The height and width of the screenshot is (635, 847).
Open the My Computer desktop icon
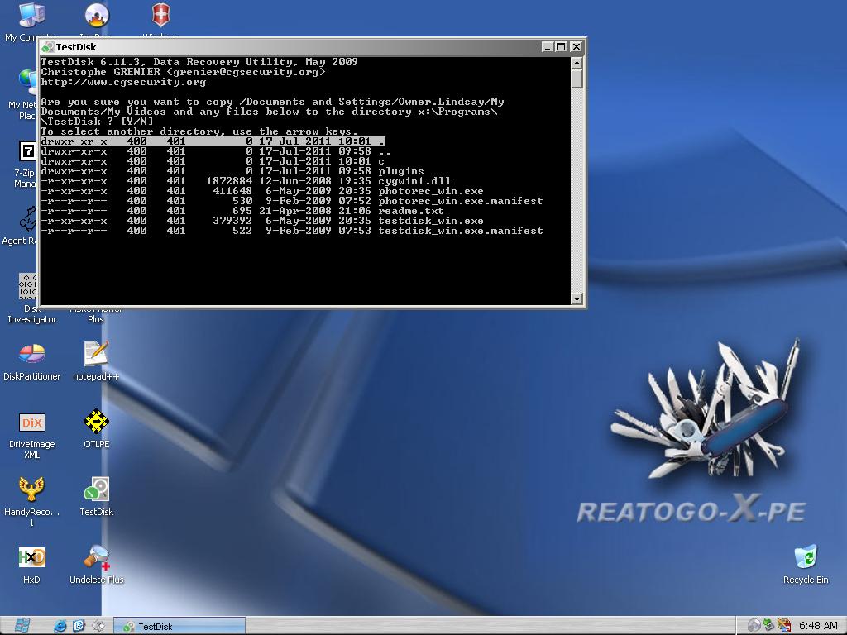pyautogui.click(x=31, y=15)
